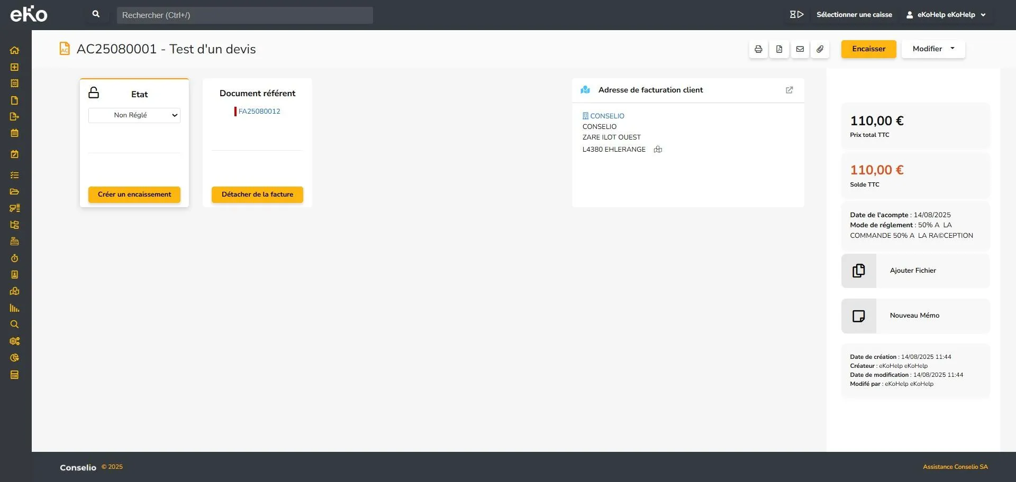Viewport: 1016px width, 482px height.
Task: Open the FA25080012 reference document link
Action: (259, 112)
